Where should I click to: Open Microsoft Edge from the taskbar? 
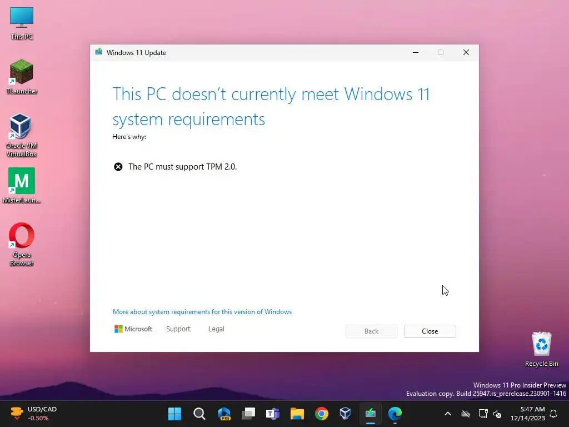click(x=395, y=414)
